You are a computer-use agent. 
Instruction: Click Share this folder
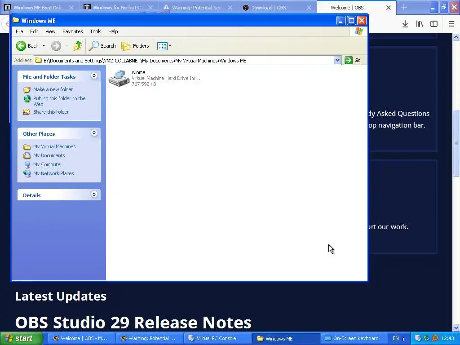(51, 112)
